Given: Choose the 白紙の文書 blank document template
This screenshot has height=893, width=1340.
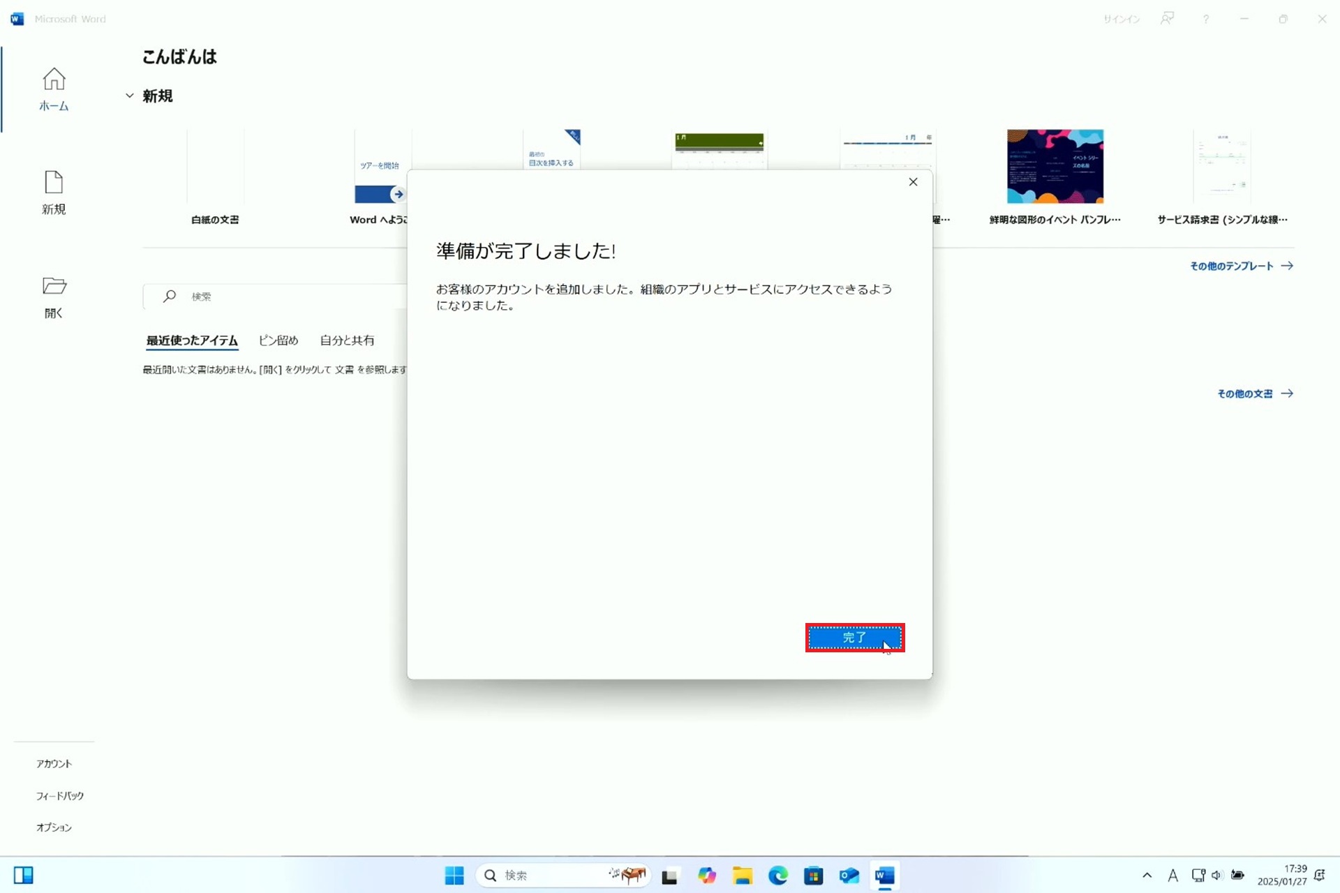Looking at the screenshot, I should [x=215, y=177].
